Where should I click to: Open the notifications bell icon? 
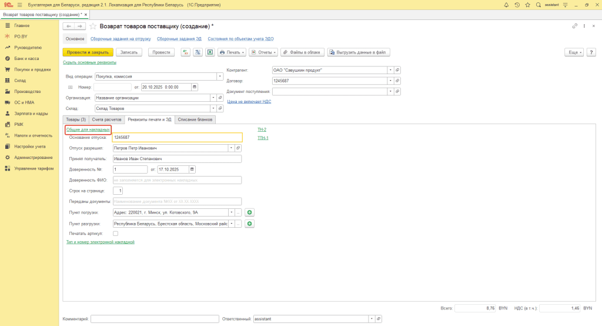(505, 5)
